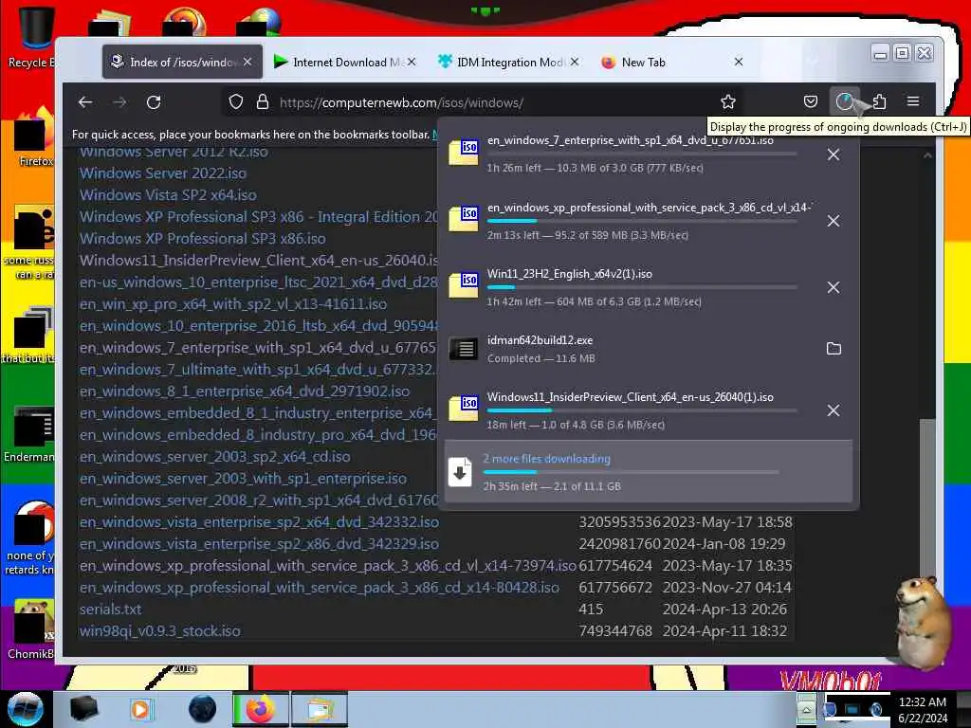Show site security info via padlock icon
The width and height of the screenshot is (971, 728).
(x=263, y=101)
